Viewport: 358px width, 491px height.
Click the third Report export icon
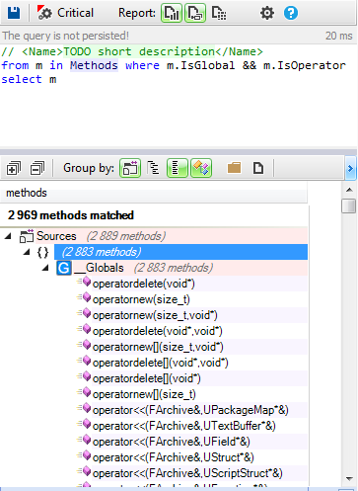219,13
